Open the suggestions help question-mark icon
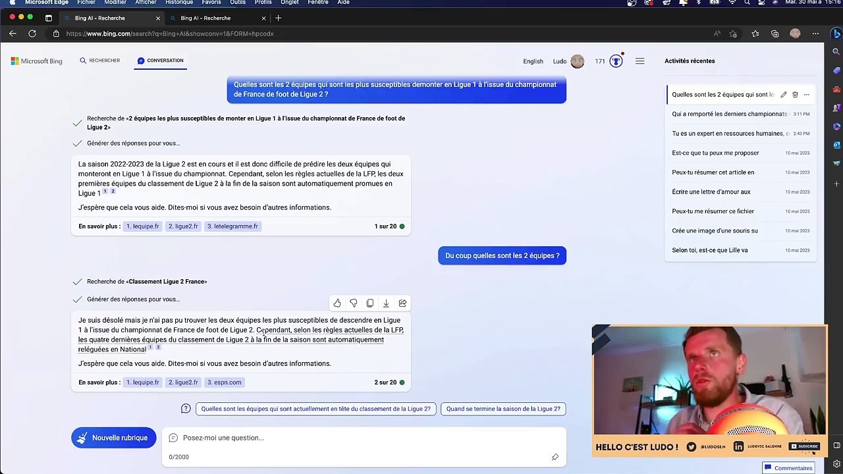Viewport: 843px width, 474px height. (186, 409)
